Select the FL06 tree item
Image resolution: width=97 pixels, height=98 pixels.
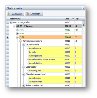(x=22, y=34)
